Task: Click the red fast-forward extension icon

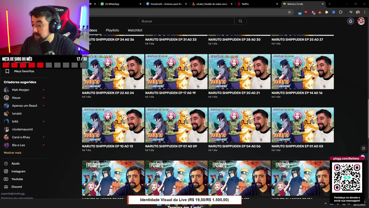Action: tap(306, 12)
